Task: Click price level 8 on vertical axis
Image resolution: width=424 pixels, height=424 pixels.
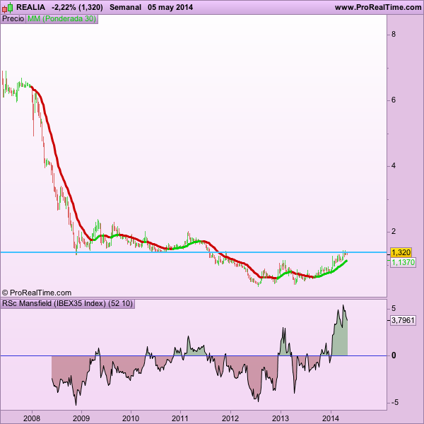Action: (394, 35)
